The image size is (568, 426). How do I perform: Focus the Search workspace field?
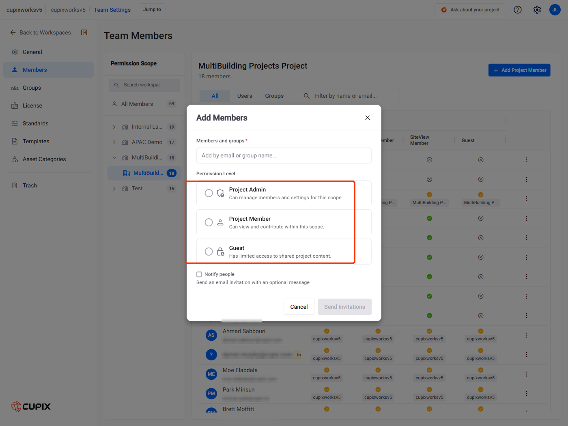tap(144, 85)
